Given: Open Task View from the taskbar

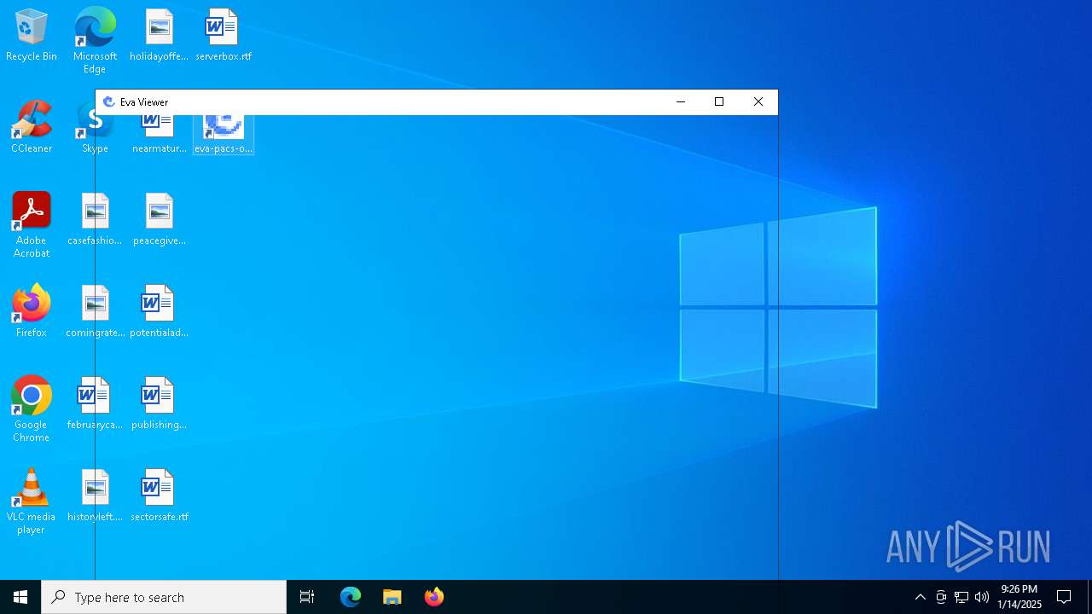Looking at the screenshot, I should 307,597.
